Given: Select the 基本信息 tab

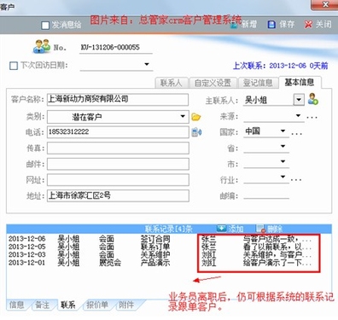Looking at the screenshot, I should point(300,82).
